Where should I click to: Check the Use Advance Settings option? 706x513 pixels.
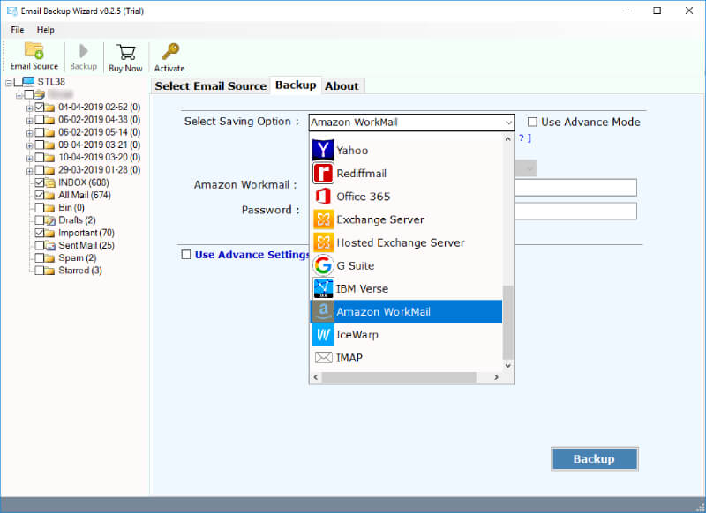[185, 254]
